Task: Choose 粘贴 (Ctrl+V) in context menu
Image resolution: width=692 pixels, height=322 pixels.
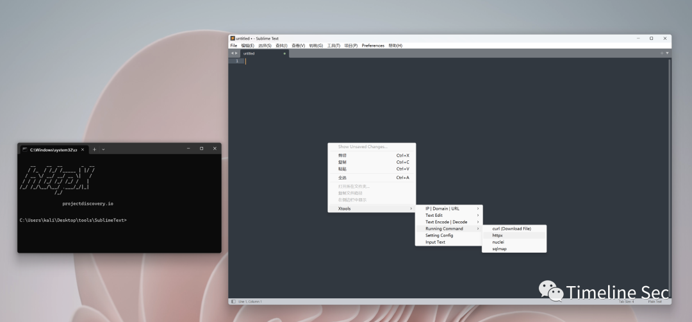Action: pyautogui.click(x=372, y=169)
